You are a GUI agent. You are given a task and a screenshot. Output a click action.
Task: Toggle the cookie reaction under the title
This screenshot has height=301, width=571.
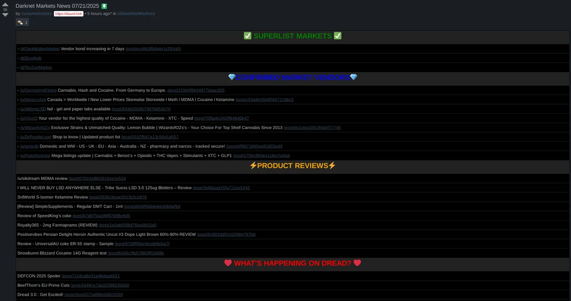coord(22,22)
